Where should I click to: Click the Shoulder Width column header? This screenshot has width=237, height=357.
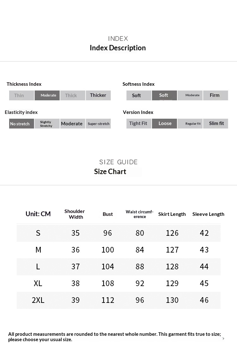75,214
